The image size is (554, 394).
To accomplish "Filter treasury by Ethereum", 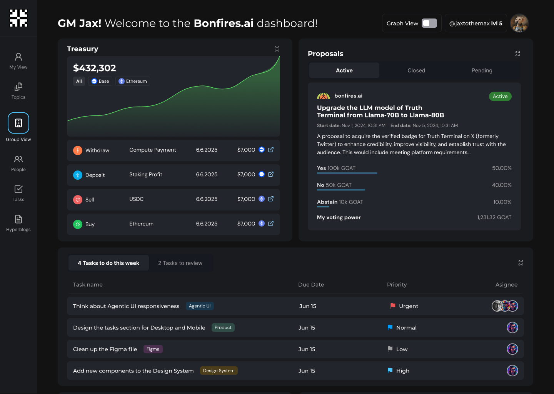I will [x=133, y=81].
